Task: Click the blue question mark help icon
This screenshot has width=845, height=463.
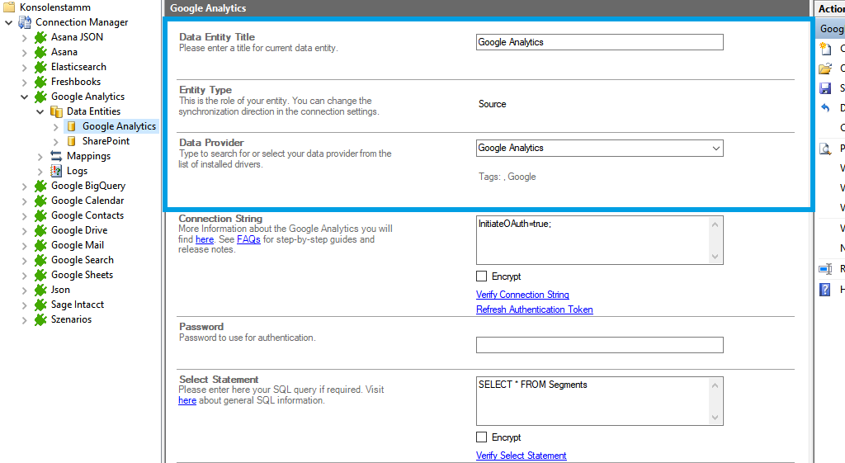Action: coord(825,290)
